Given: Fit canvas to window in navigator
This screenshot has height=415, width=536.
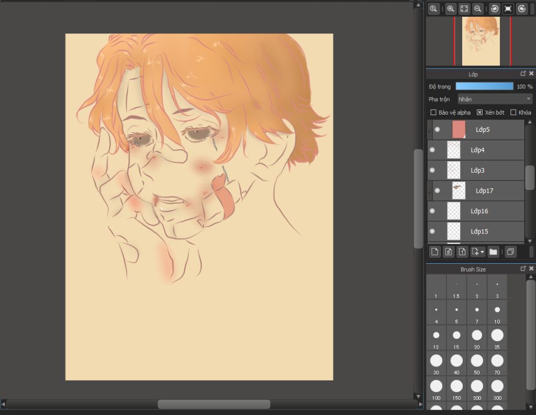Looking at the screenshot, I should point(464,9).
